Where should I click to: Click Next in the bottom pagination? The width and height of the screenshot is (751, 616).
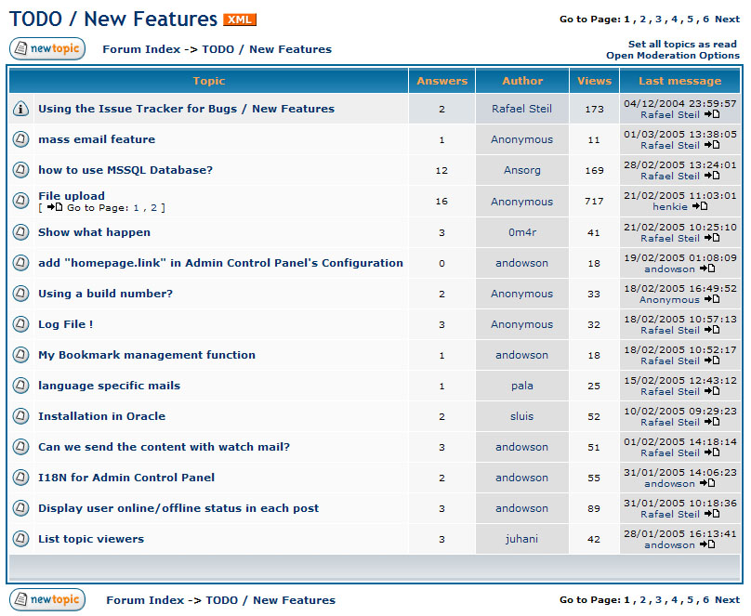727,600
